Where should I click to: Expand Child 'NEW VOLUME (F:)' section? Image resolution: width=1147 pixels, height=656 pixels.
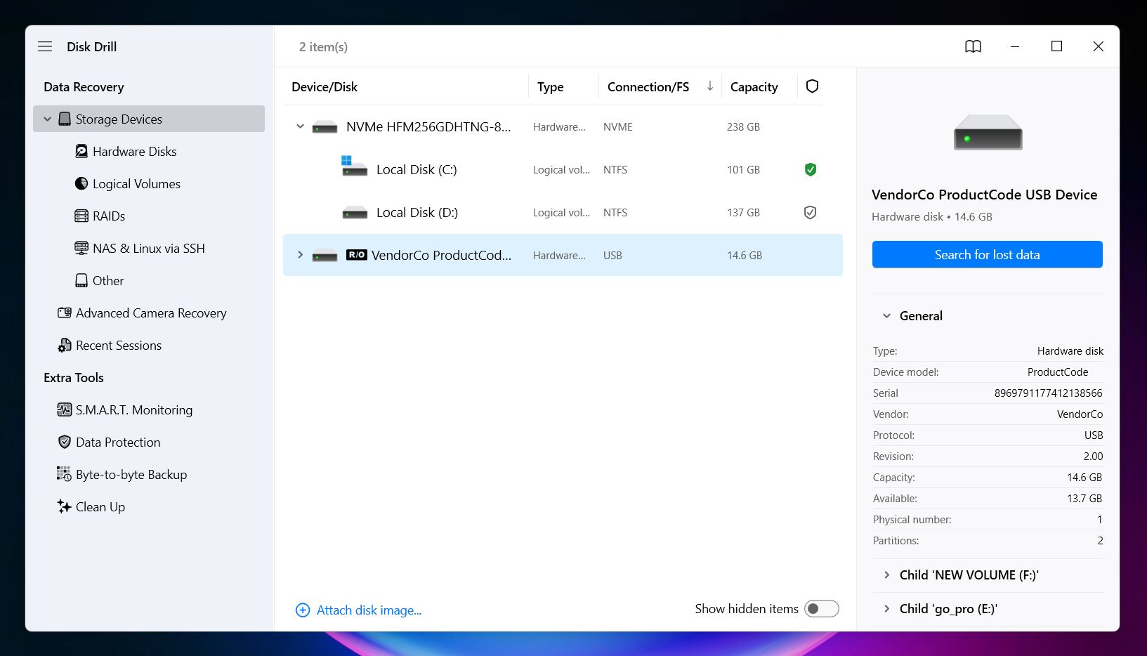[x=886, y=575]
